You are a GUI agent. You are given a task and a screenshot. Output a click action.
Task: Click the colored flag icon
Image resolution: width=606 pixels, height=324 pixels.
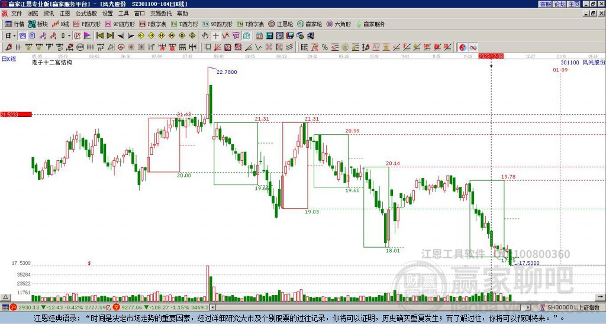88,35
